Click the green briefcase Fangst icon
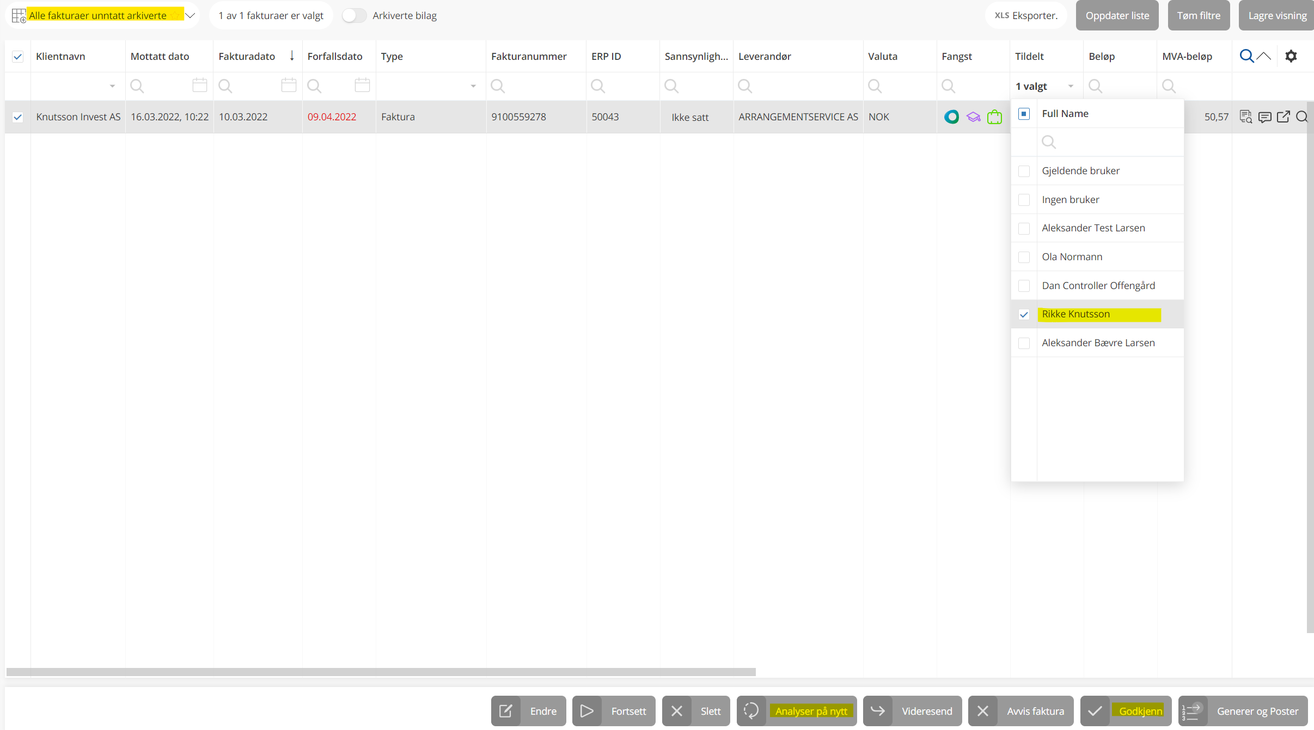Screen dimensions: 1314x730 (x=994, y=117)
